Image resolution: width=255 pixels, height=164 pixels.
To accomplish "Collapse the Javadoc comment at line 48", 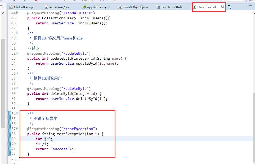I will tap(17, 33).
